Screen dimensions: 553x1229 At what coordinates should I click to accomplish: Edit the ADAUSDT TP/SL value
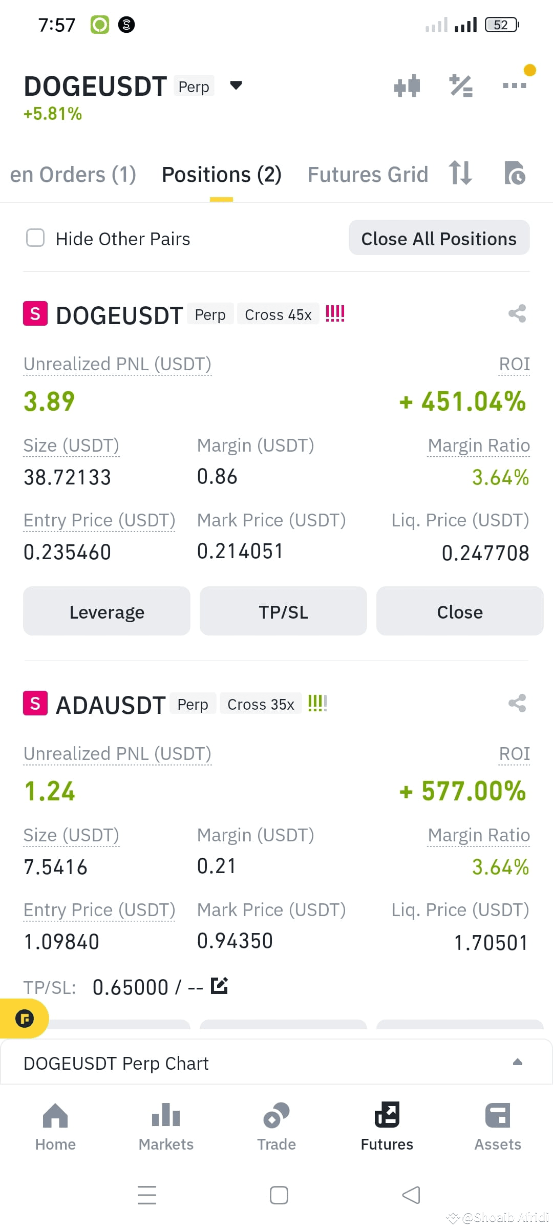(219, 985)
